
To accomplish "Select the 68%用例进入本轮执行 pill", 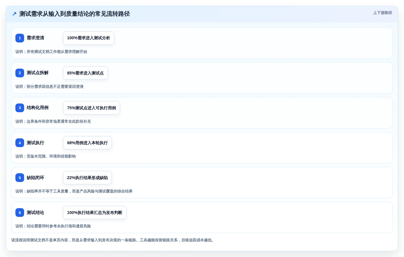I will 87,143.
